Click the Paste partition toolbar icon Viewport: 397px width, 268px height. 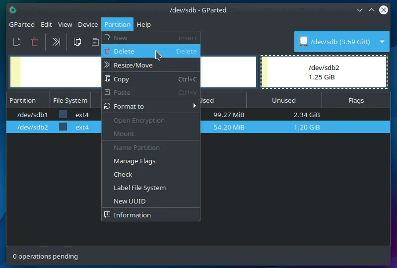coord(95,42)
